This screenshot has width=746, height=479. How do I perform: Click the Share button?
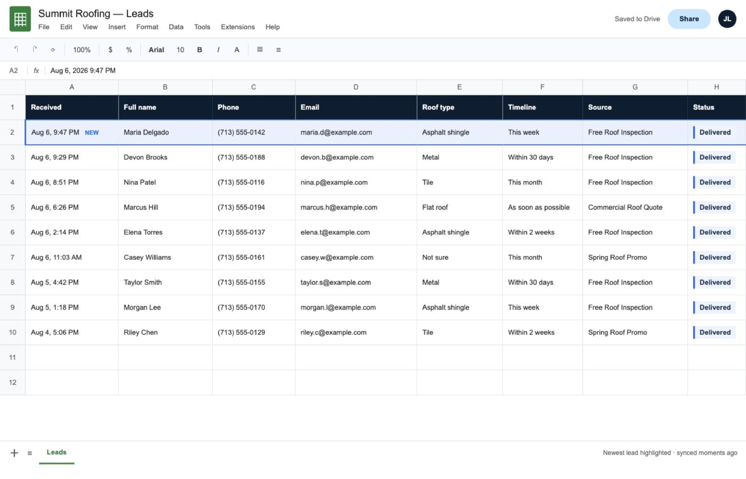pyautogui.click(x=689, y=19)
